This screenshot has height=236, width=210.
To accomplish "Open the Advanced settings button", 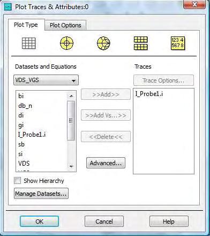I will pyautogui.click(x=106, y=163).
